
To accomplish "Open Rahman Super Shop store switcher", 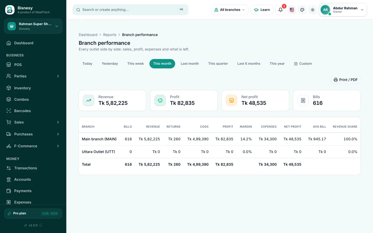I will [x=33, y=26].
